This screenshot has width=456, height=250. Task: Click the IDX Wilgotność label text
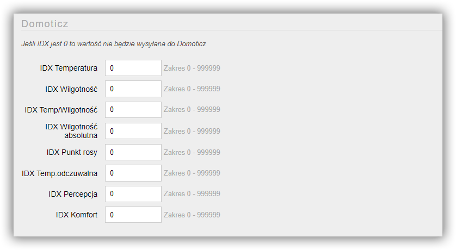pyautogui.click(x=71, y=89)
